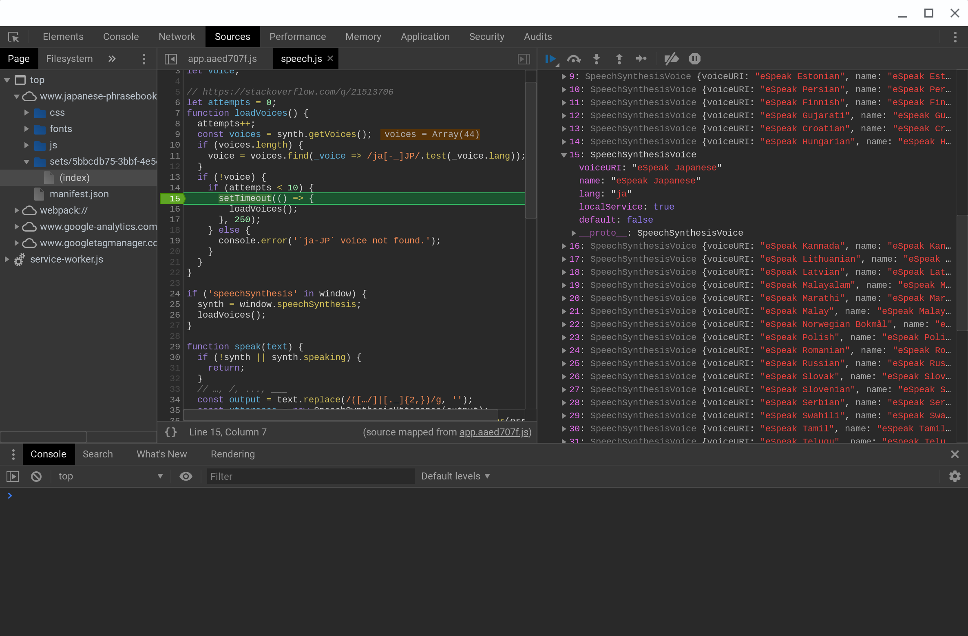Clear the console with the ban icon
The height and width of the screenshot is (636, 968).
[36, 476]
